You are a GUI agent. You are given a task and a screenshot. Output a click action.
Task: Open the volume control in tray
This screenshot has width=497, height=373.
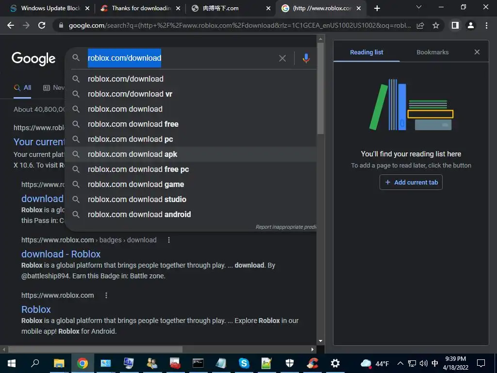point(423,364)
